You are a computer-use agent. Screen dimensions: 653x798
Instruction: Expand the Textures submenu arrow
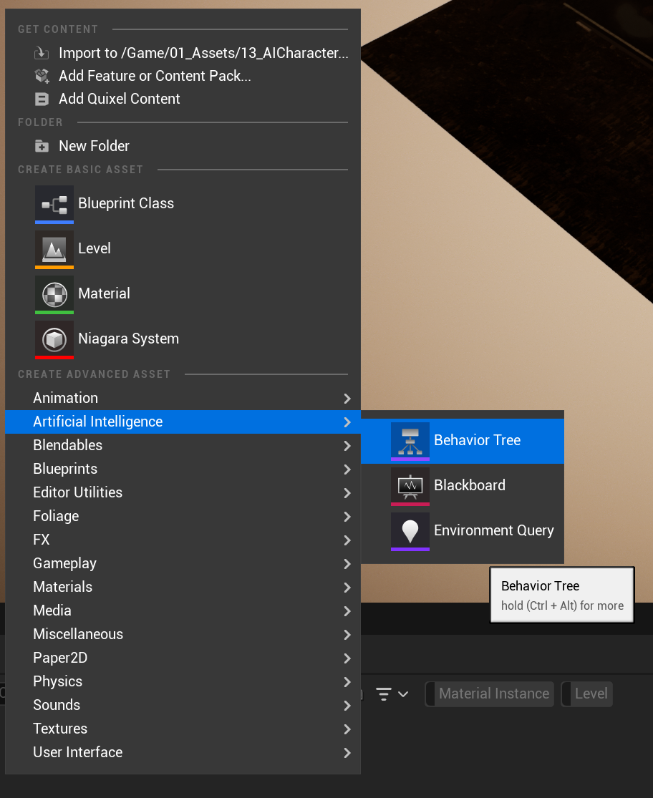(347, 729)
